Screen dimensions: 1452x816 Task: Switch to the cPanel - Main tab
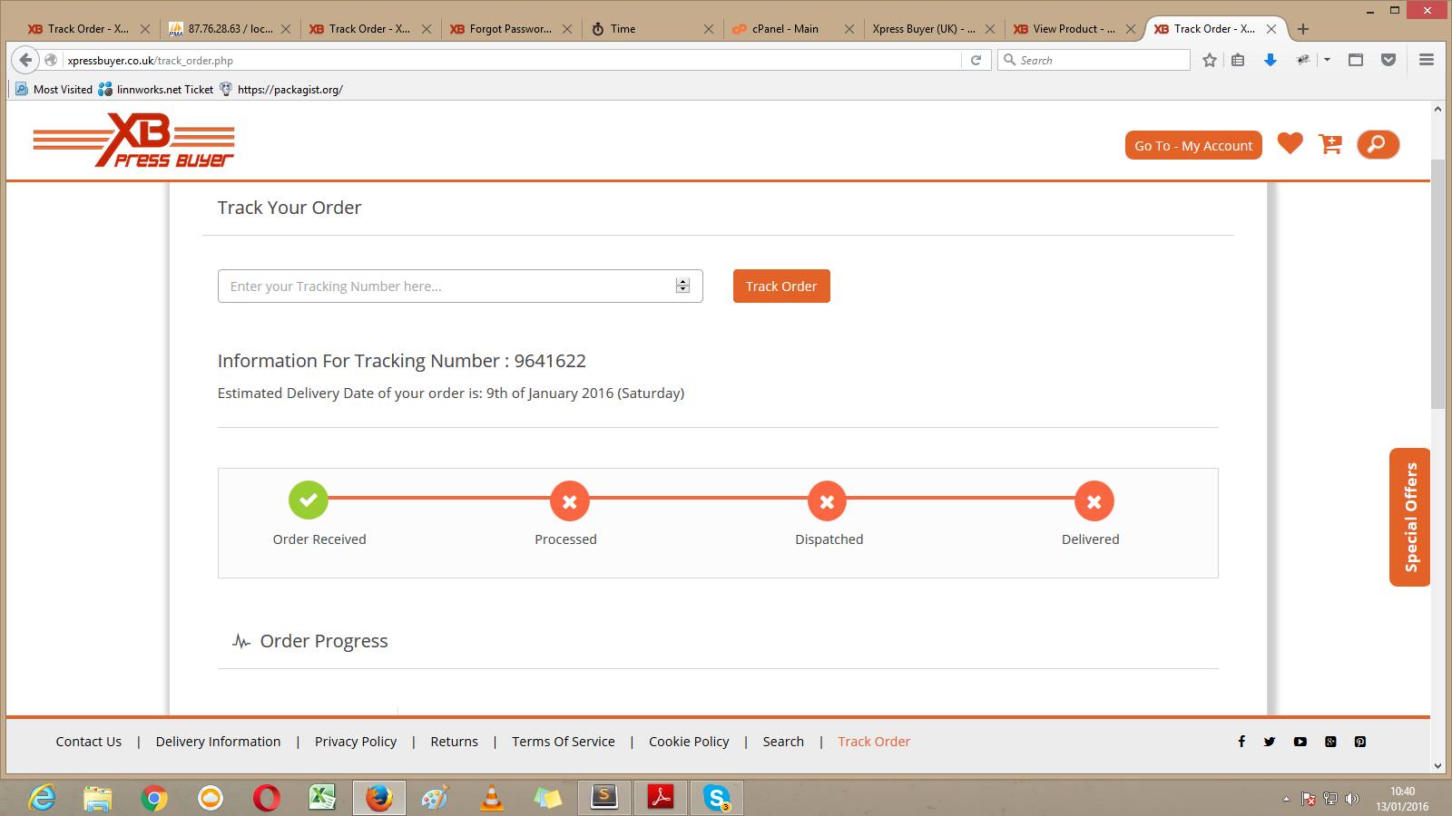785,29
